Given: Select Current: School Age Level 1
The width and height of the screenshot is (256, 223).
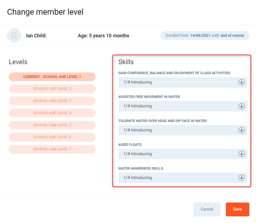Looking at the screenshot, I should [52, 77].
